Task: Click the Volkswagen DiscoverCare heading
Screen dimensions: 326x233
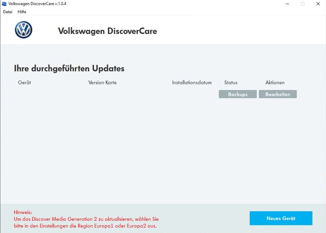Action: coord(108,31)
